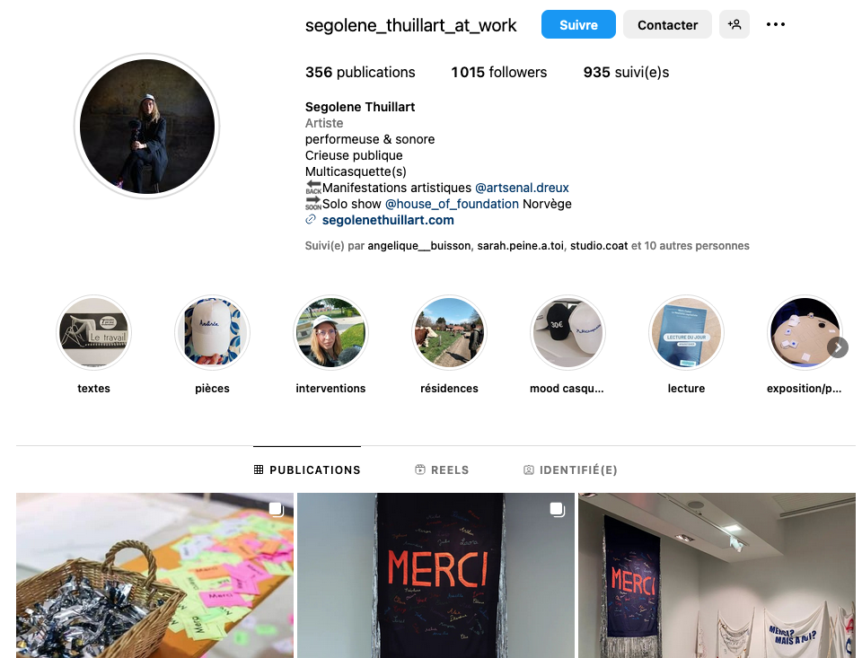
Task: Open the profile picture
Action: [x=146, y=127]
